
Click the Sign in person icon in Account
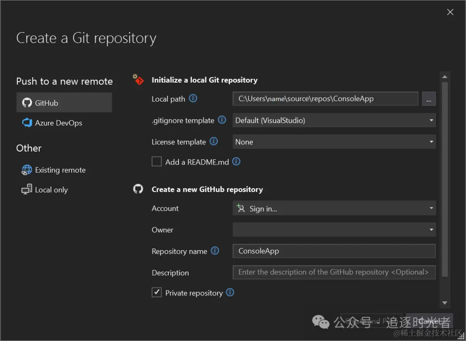241,209
